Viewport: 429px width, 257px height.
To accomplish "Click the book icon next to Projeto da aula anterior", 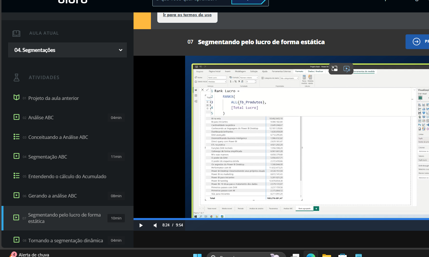I will click(17, 98).
